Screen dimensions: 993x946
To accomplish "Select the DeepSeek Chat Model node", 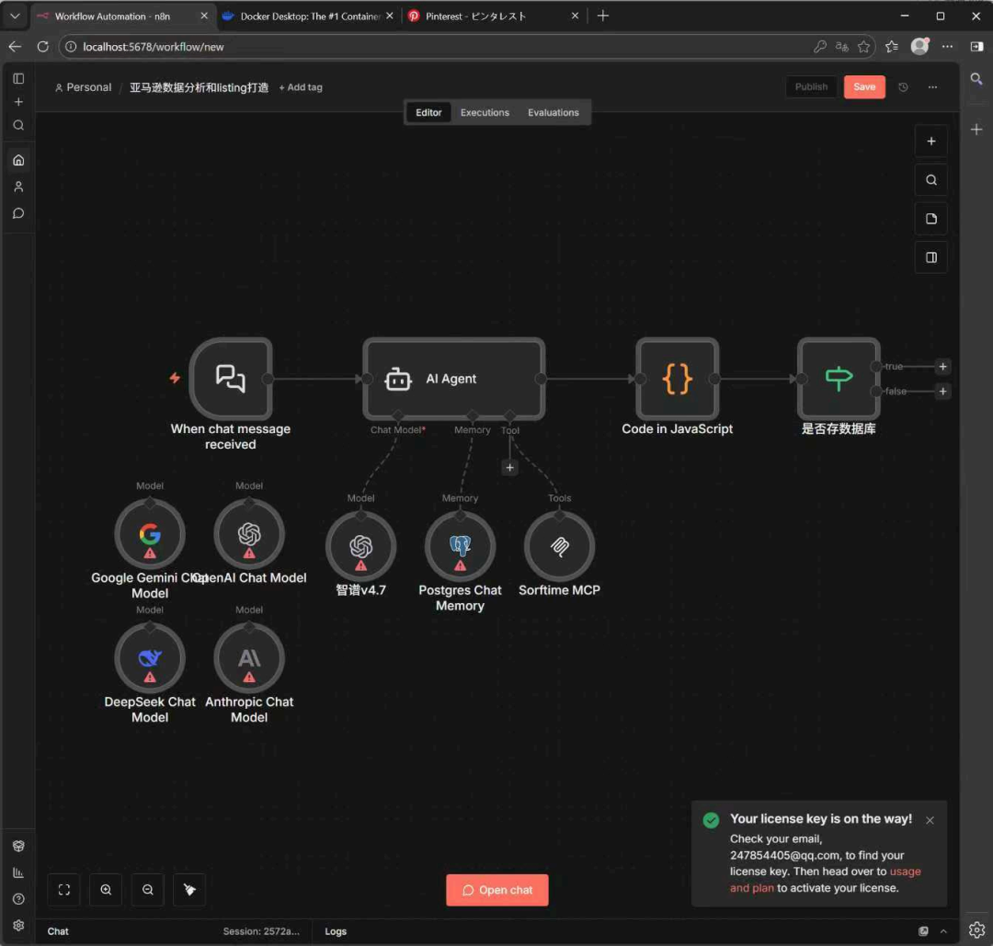I will 150,658.
